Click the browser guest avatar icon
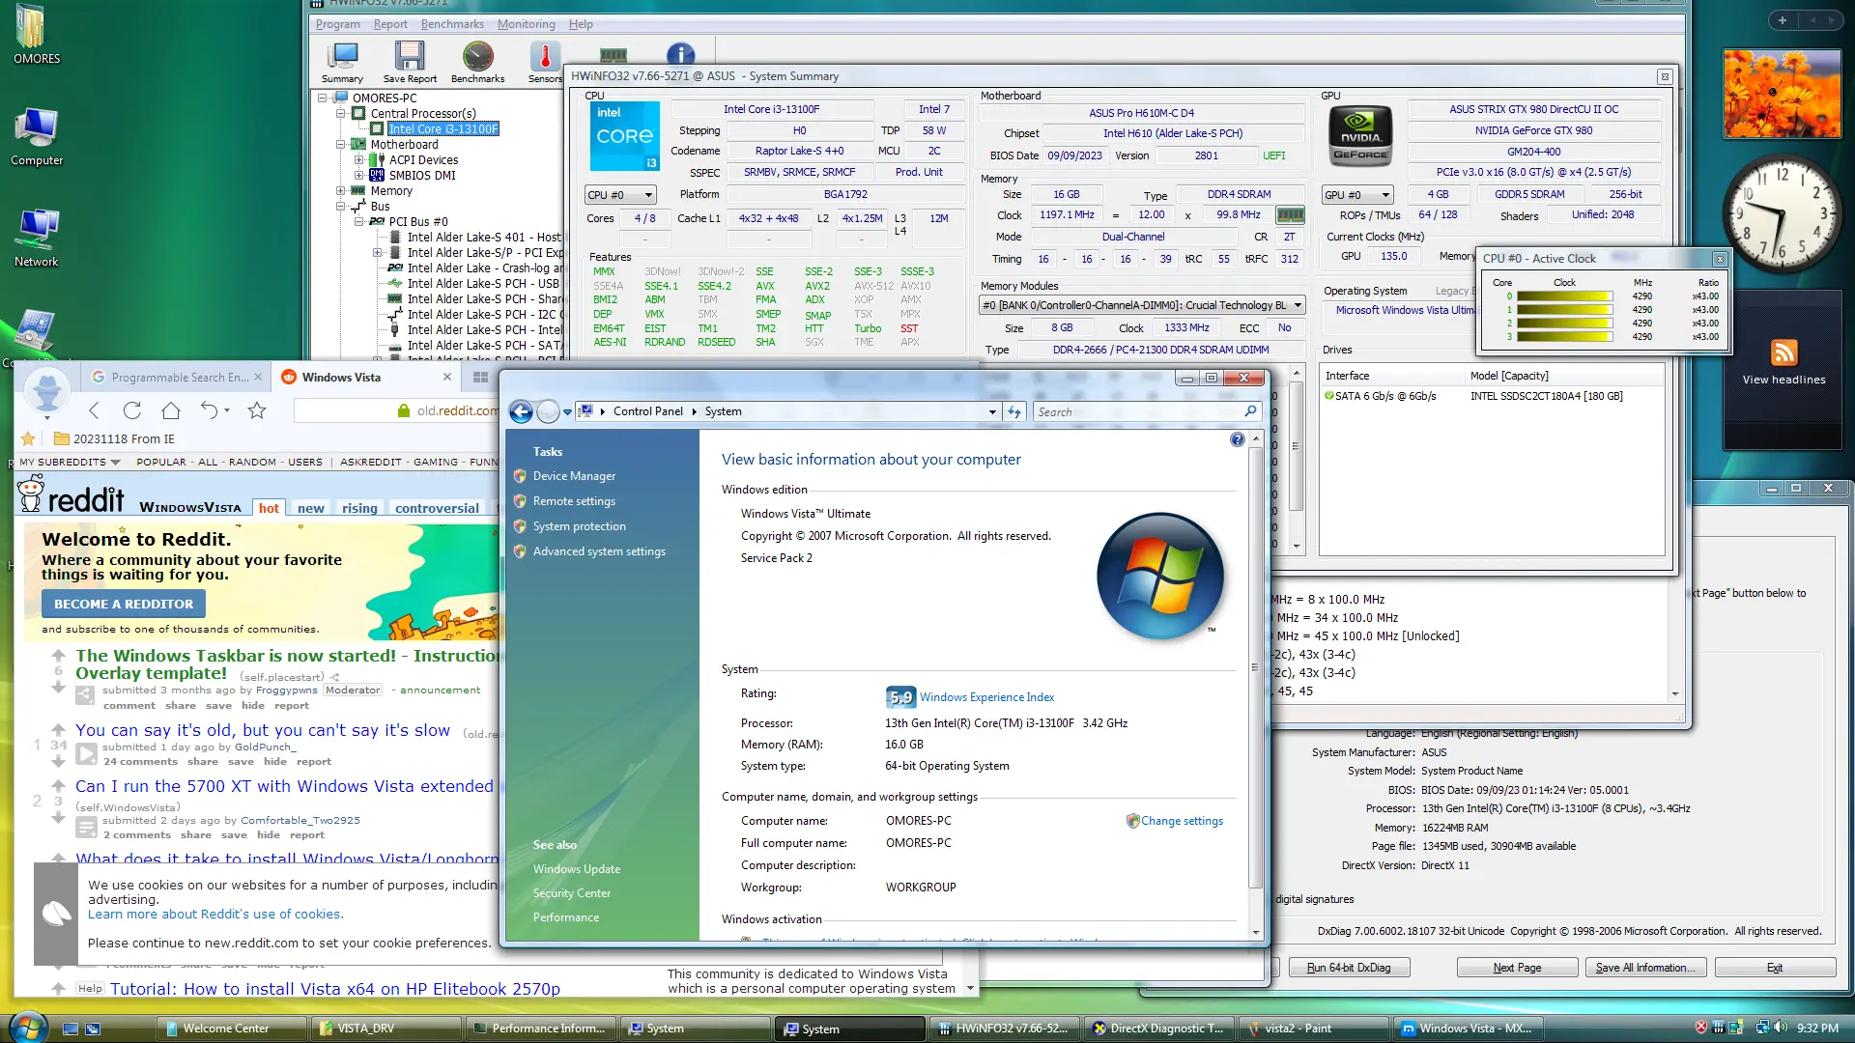 click(x=47, y=392)
